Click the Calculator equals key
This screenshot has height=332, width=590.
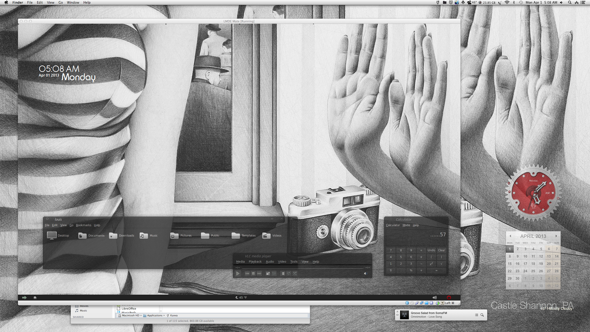tap(436, 270)
